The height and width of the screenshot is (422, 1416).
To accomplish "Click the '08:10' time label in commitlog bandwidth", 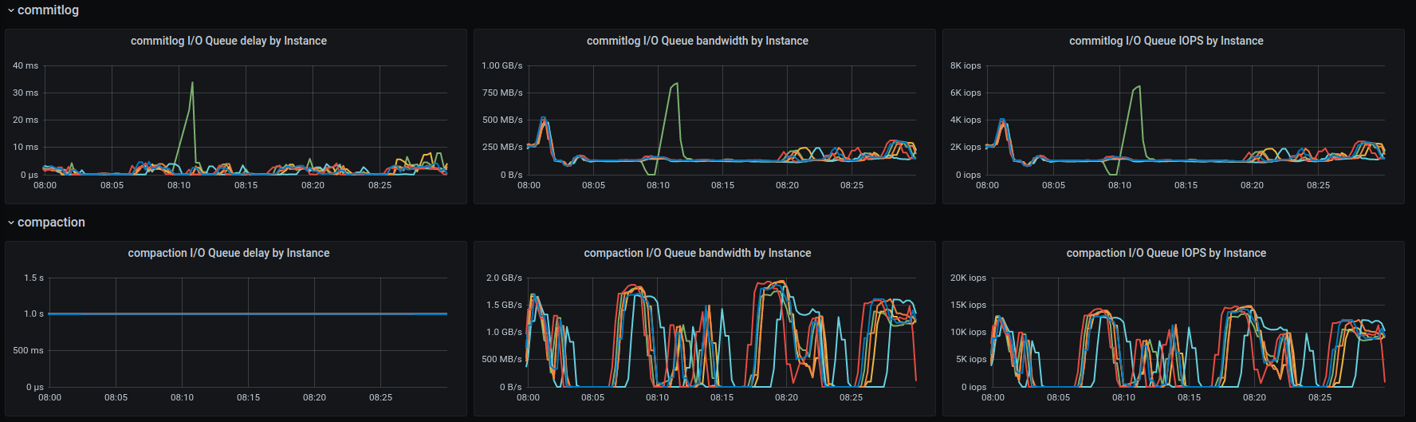I will [658, 185].
